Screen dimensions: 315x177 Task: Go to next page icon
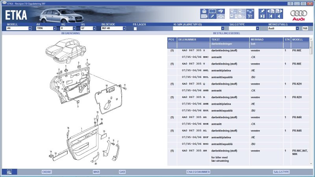click(x=278, y=11)
